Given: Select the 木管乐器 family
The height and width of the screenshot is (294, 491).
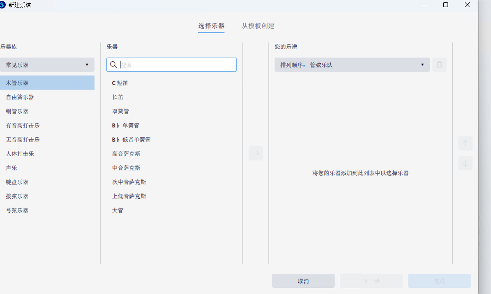Looking at the screenshot, I should [47, 83].
